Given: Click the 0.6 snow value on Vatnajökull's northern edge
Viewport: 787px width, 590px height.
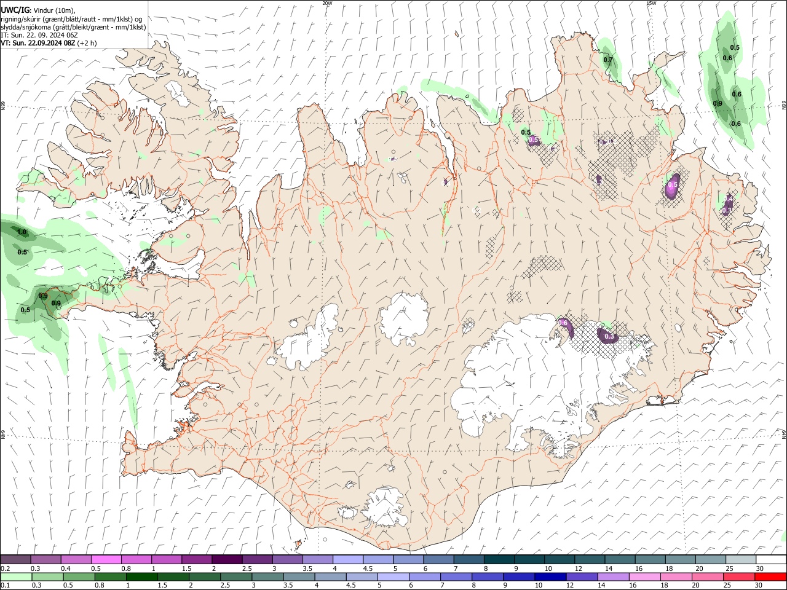Looking at the screenshot, I should pyautogui.click(x=563, y=323).
